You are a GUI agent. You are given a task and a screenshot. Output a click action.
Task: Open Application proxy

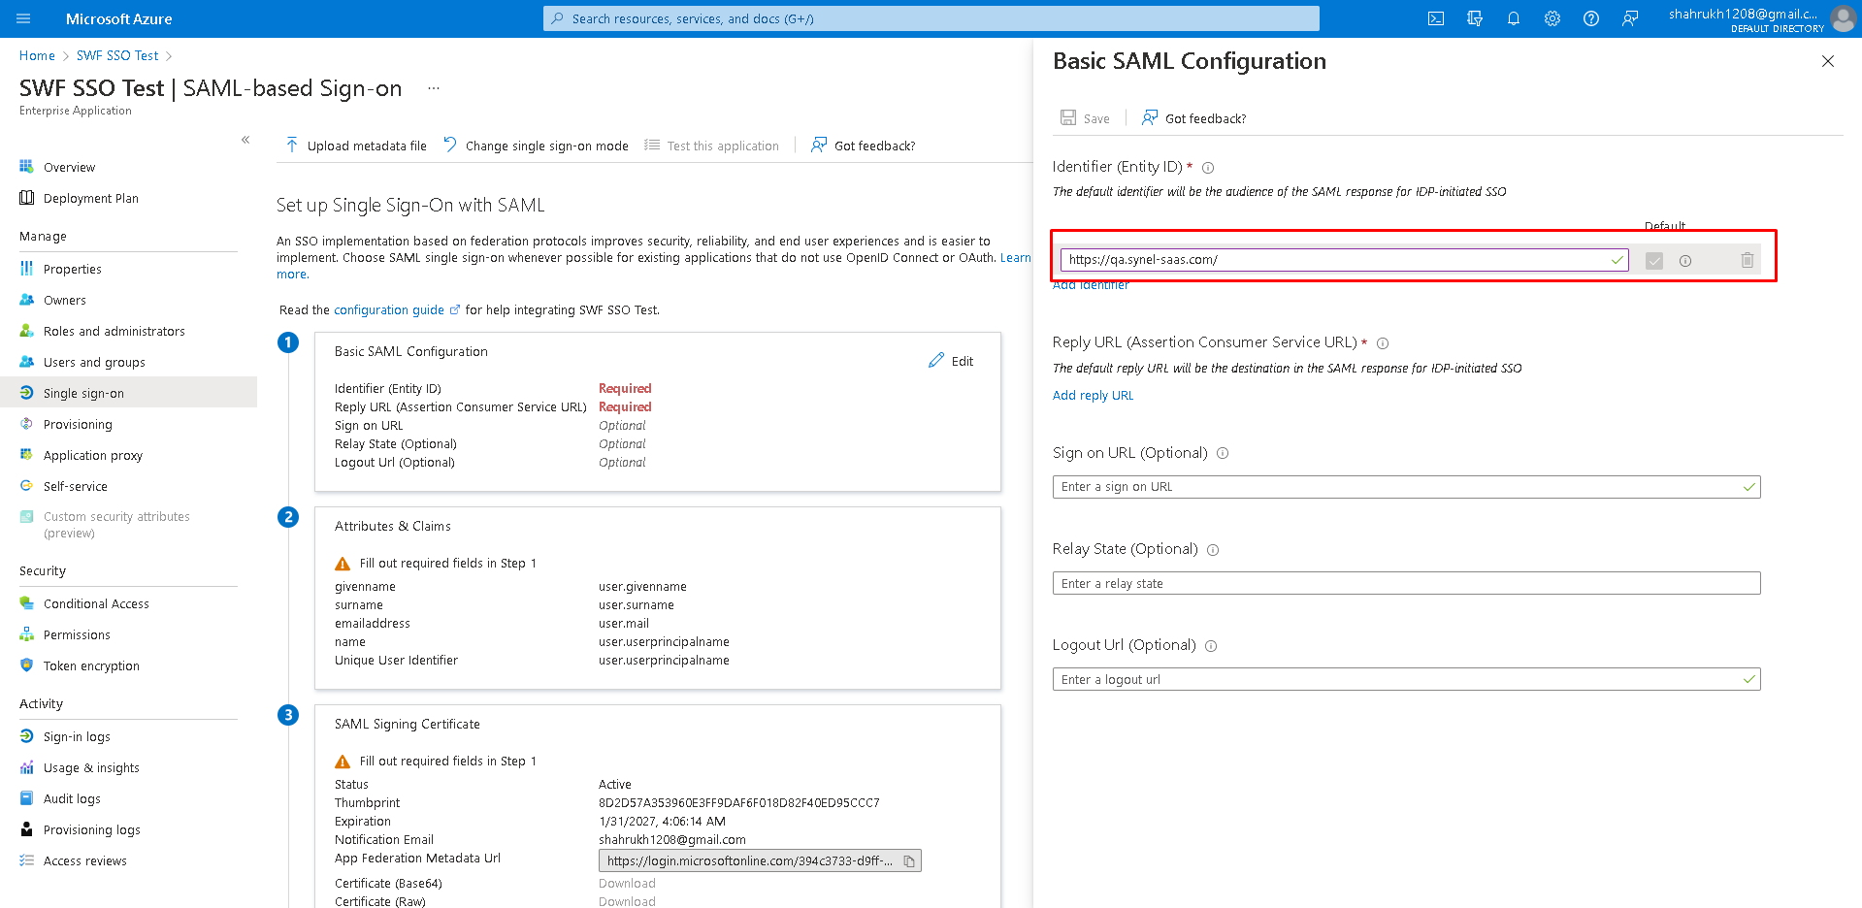(92, 456)
